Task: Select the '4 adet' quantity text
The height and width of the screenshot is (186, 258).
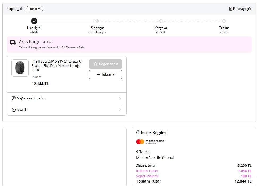Action: tap(37, 77)
